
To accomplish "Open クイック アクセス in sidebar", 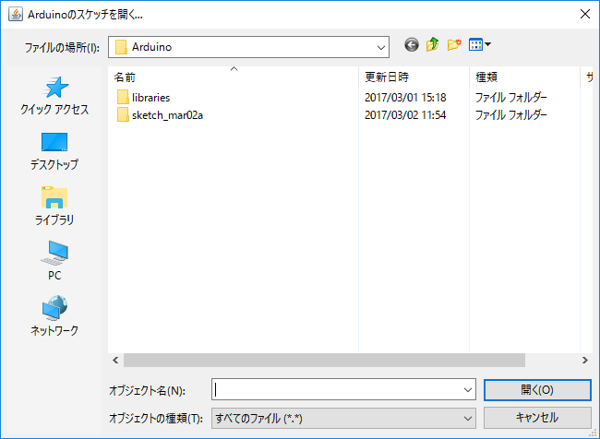I will click(54, 96).
